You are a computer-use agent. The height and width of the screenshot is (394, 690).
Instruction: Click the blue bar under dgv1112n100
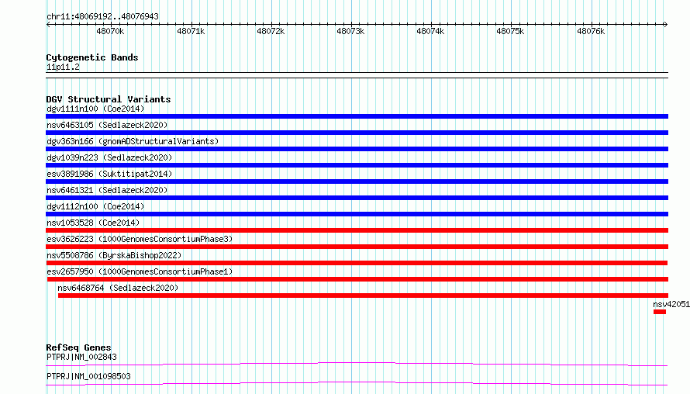[x=357, y=214]
